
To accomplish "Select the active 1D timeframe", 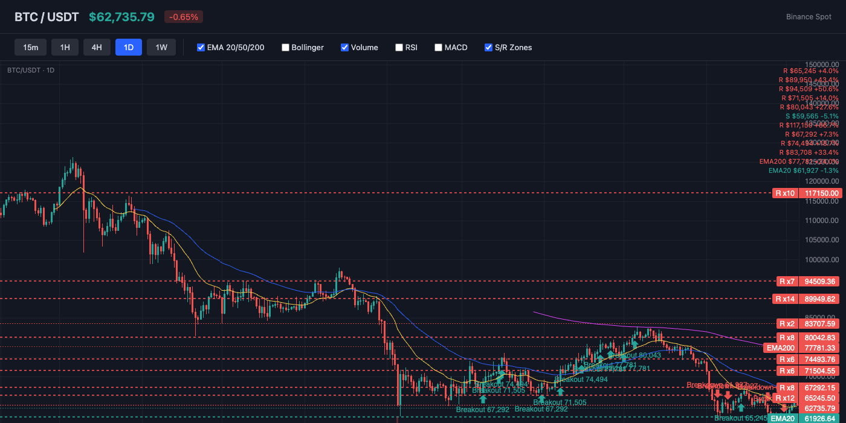I will pyautogui.click(x=129, y=47).
